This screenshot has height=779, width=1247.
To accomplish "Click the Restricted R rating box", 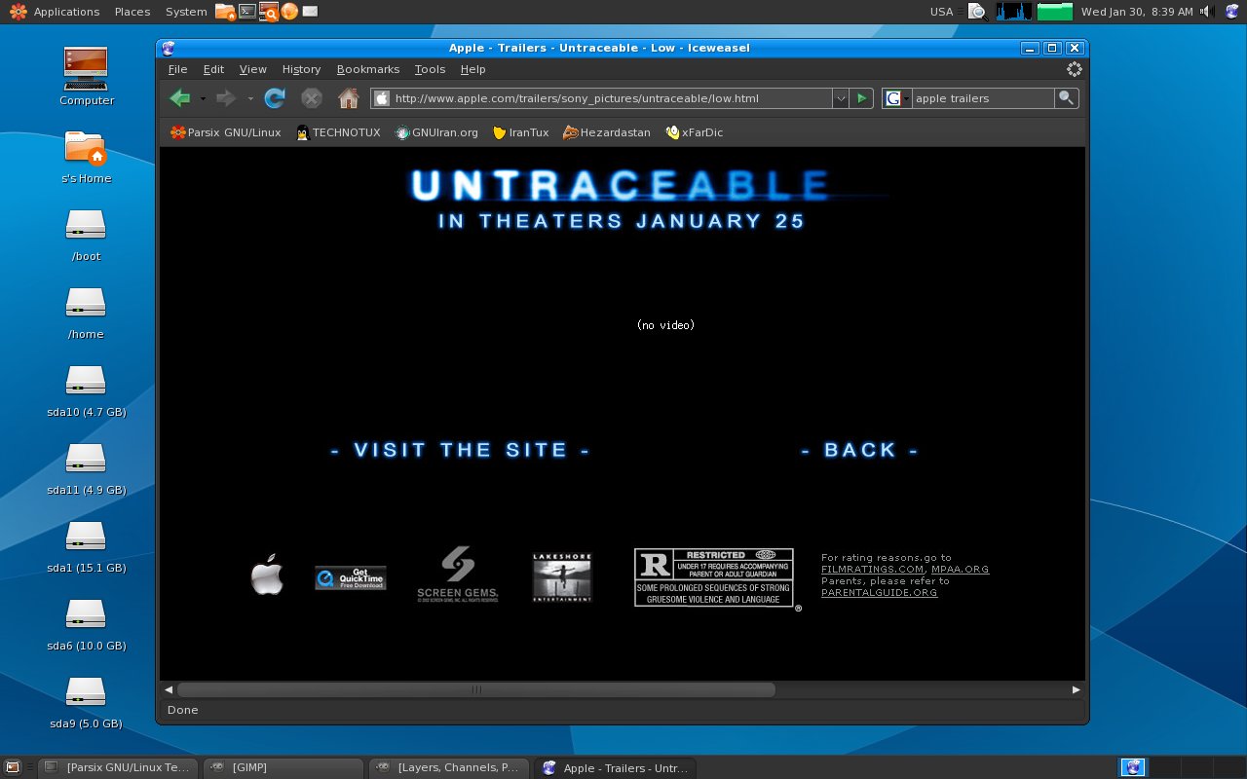I will 714,577.
